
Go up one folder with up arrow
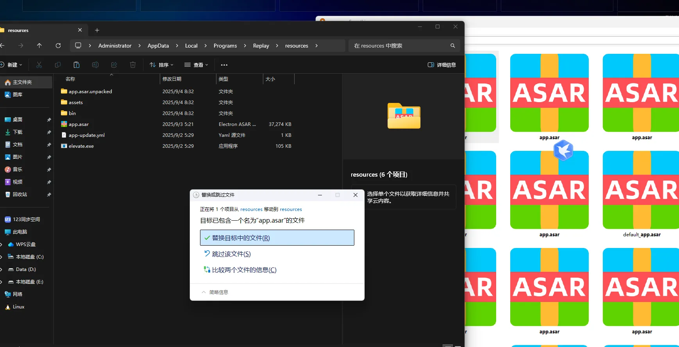[x=39, y=46]
